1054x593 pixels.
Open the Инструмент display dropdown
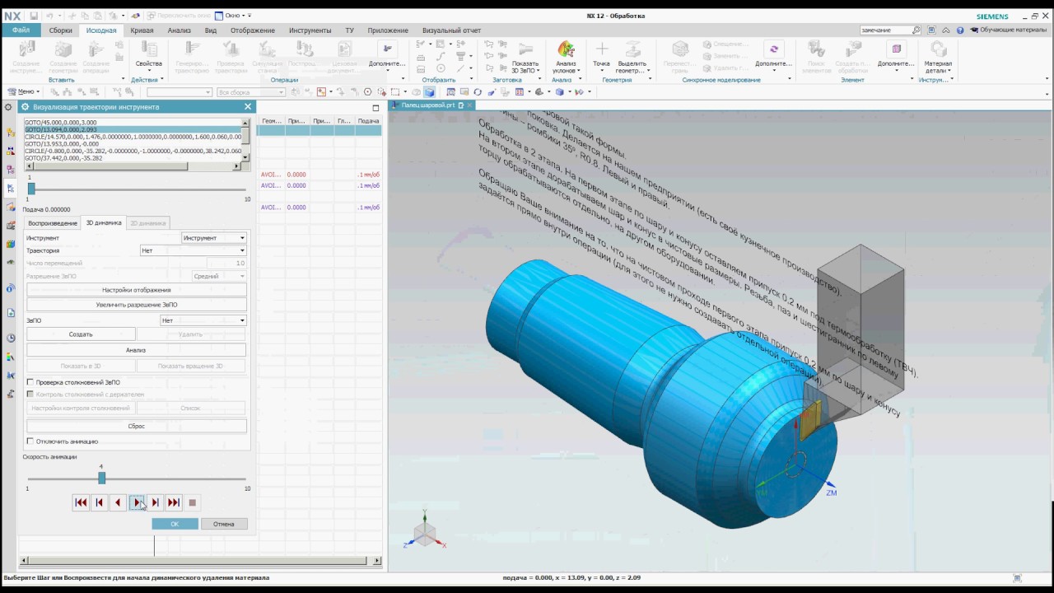pos(214,238)
